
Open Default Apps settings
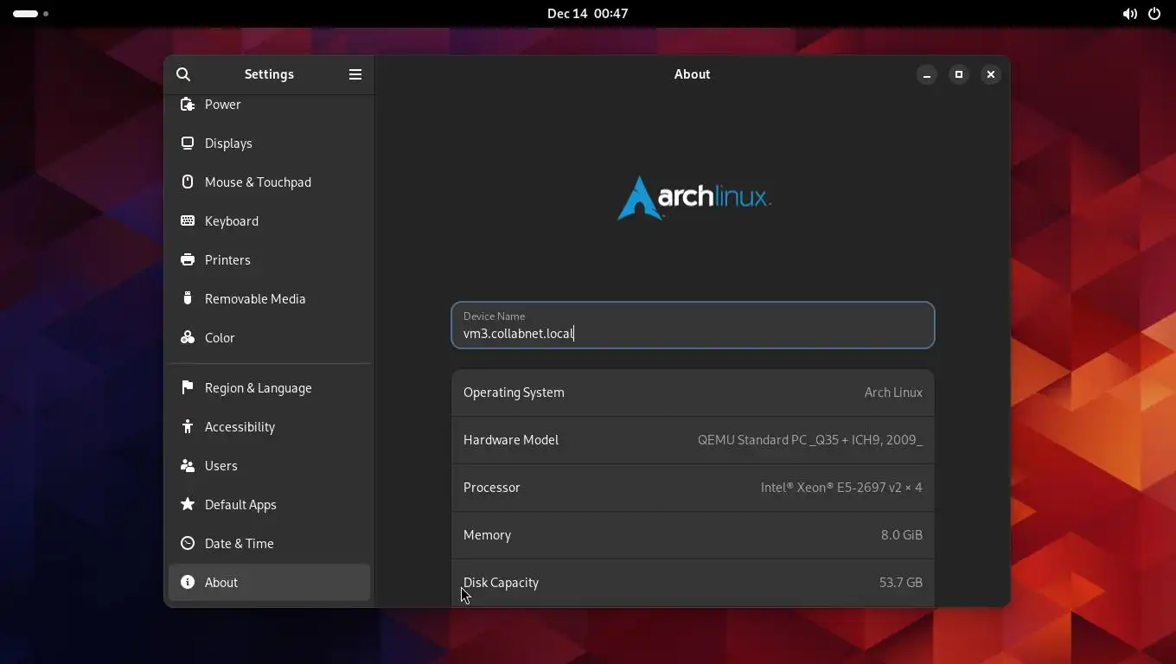click(270, 505)
